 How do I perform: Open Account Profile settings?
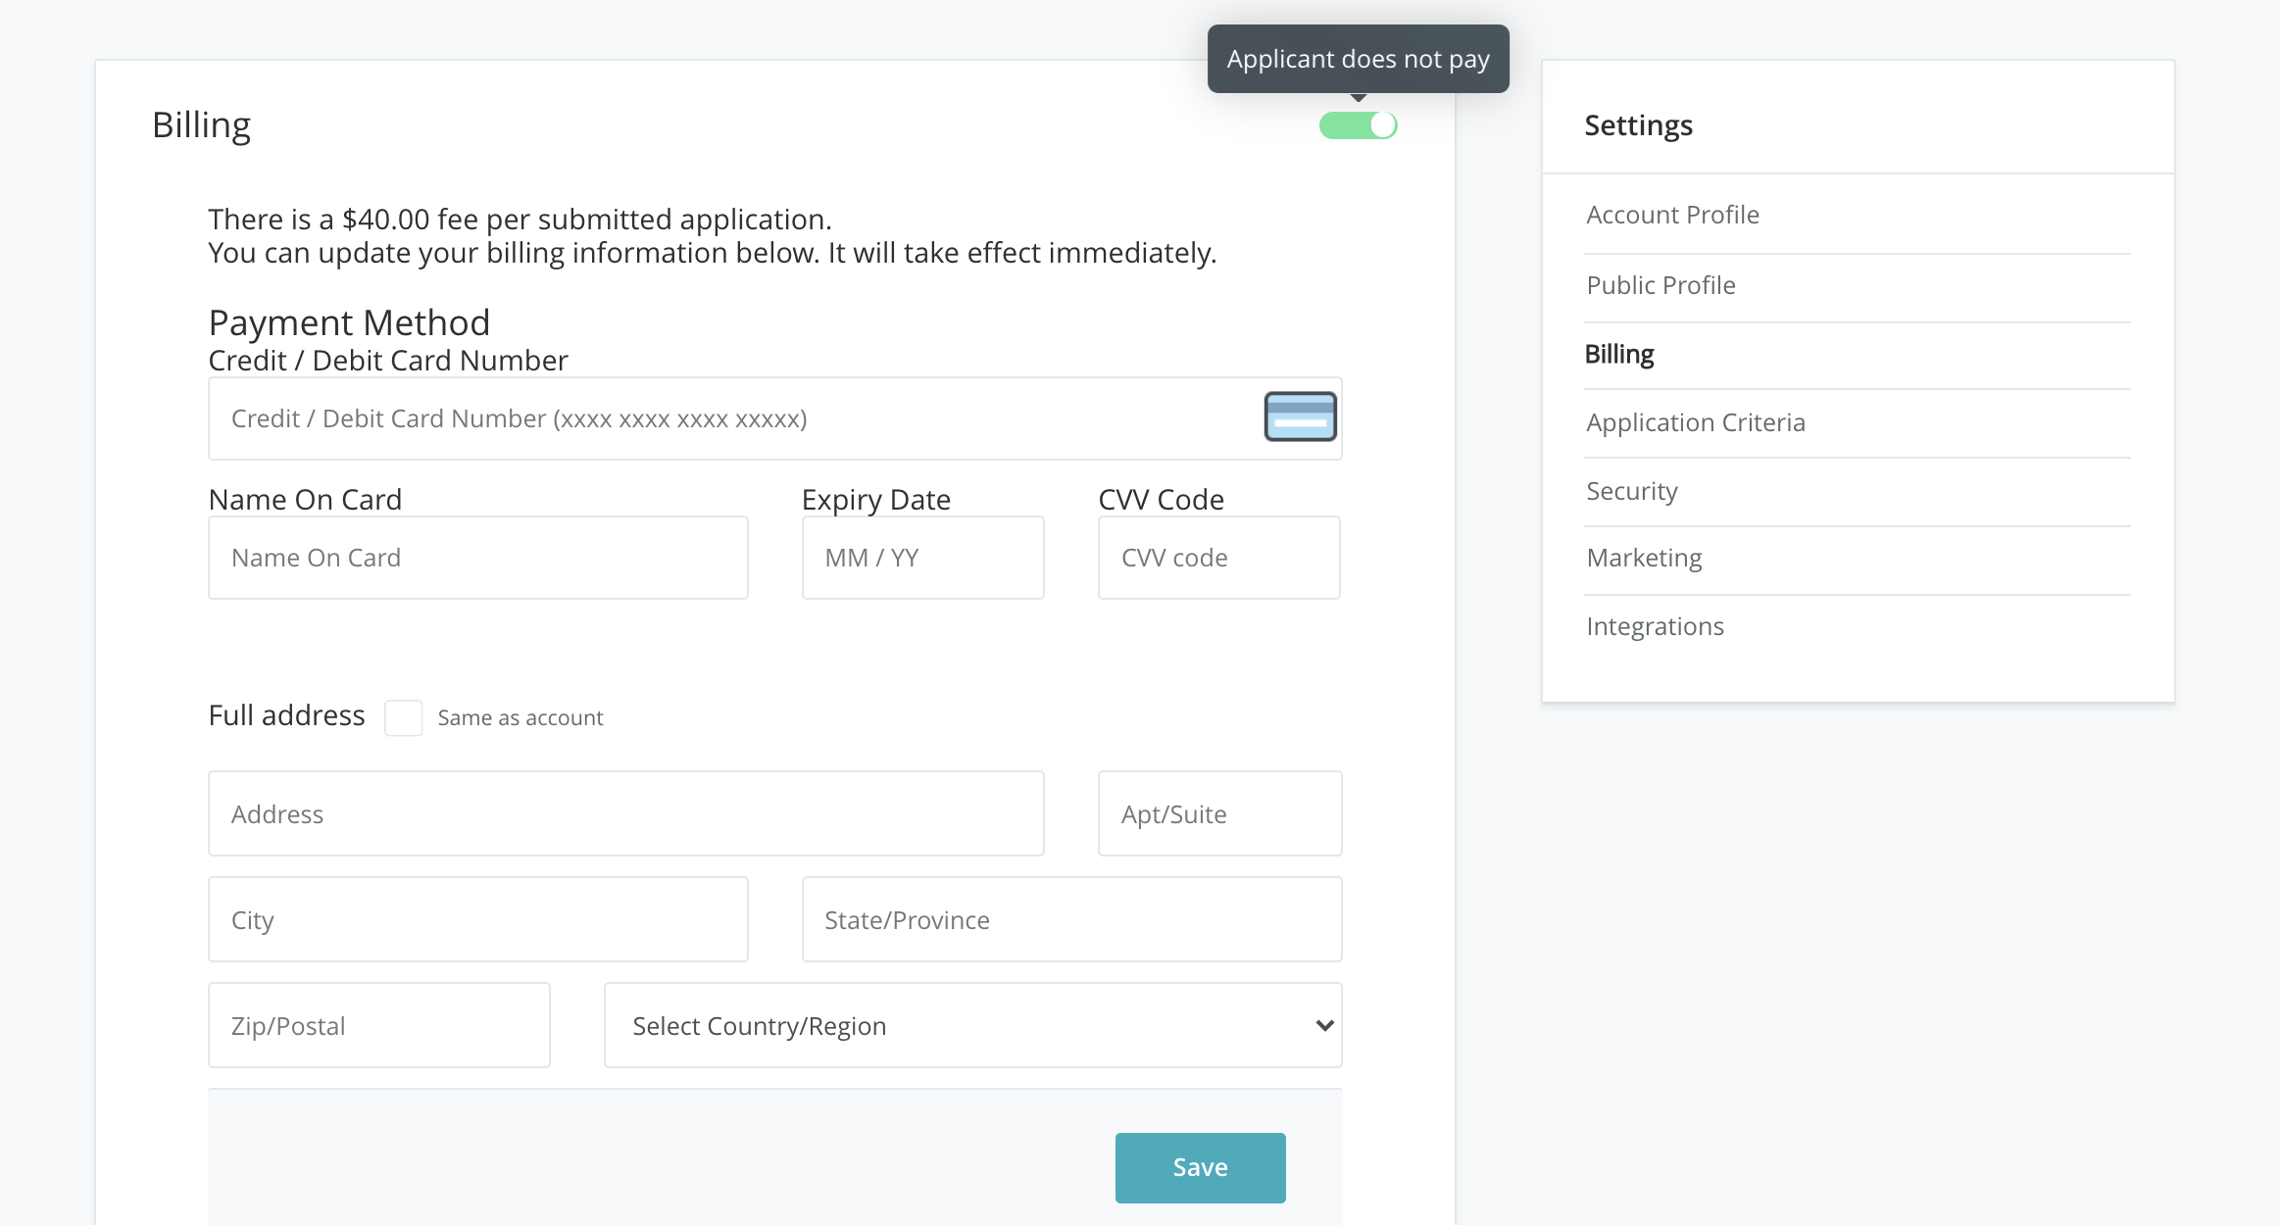[1672, 215]
